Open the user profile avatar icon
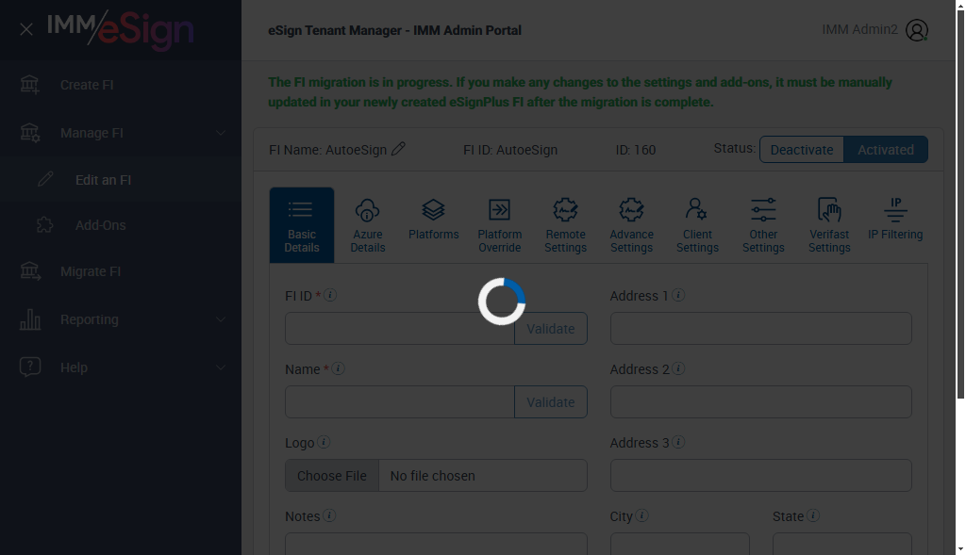The height and width of the screenshot is (555, 966). click(x=916, y=30)
